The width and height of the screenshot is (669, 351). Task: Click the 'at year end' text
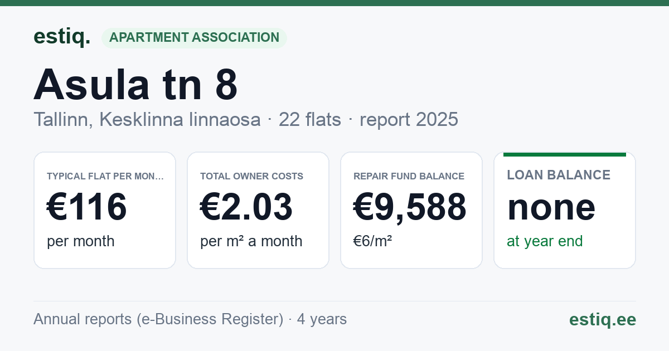coord(545,241)
